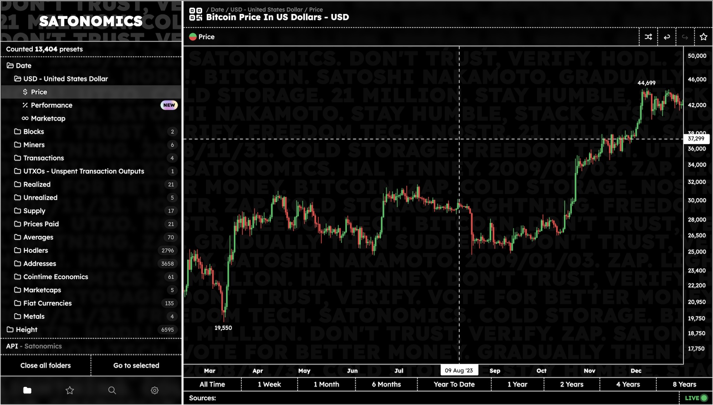713x405 pixels.
Task: Expand the Transactions folder
Action: pos(91,158)
